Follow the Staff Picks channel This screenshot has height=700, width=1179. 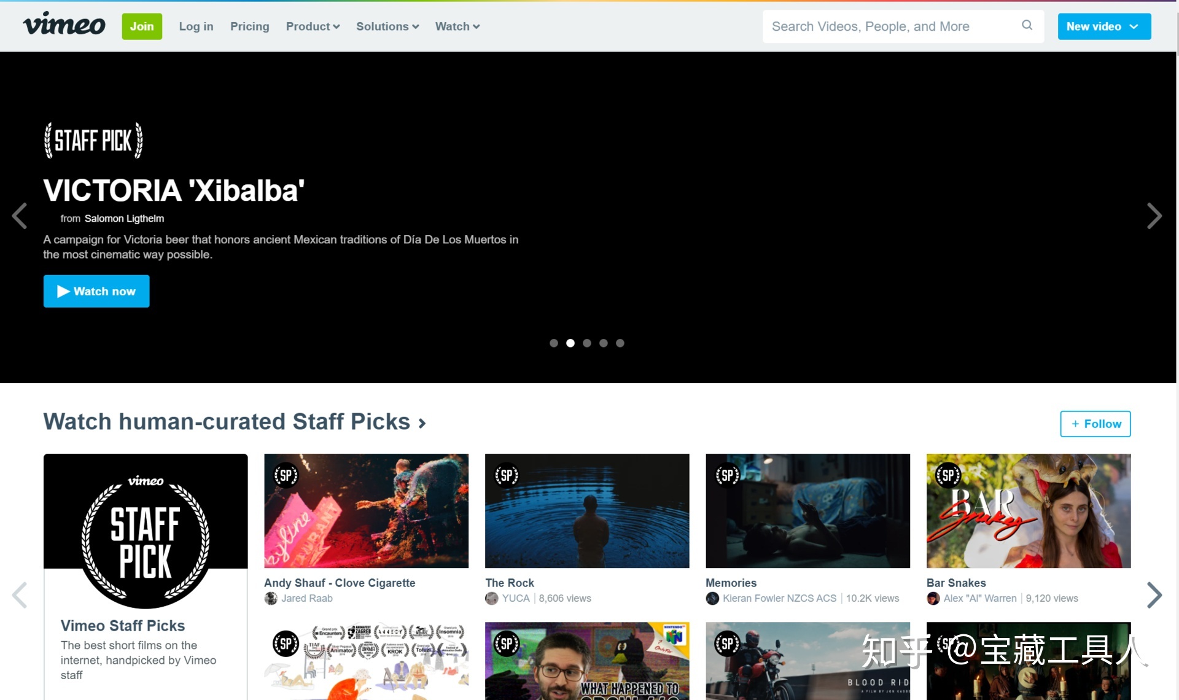click(x=1095, y=424)
